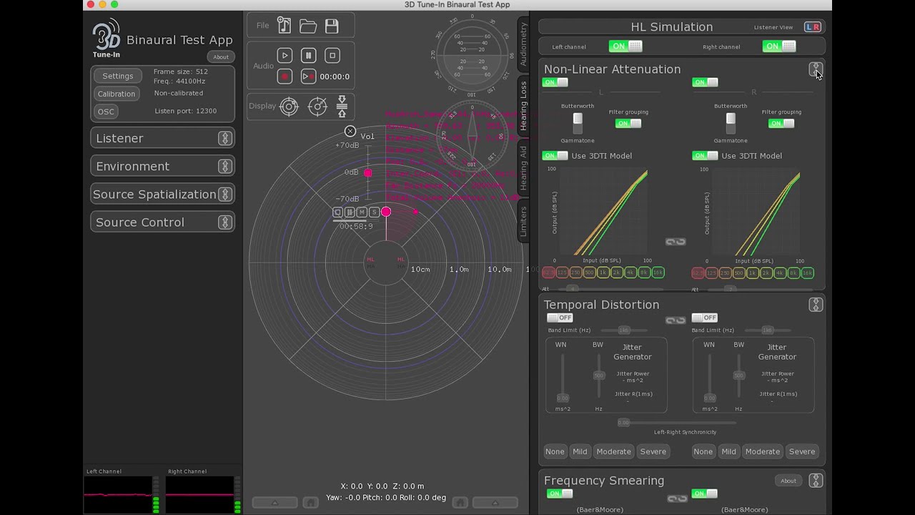Viewport: 915px width, 515px height.
Task: Close the Vol source overlay
Action: 350,131
